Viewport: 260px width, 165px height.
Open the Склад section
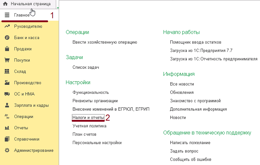coord(20,72)
